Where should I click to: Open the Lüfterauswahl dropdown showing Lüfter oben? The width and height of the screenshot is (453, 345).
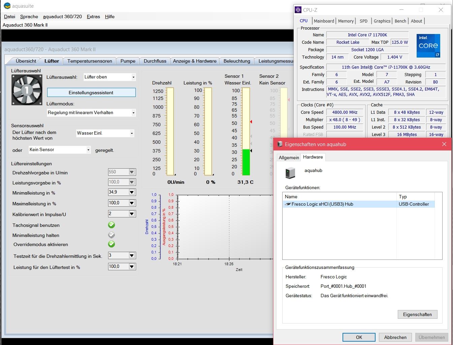click(109, 77)
